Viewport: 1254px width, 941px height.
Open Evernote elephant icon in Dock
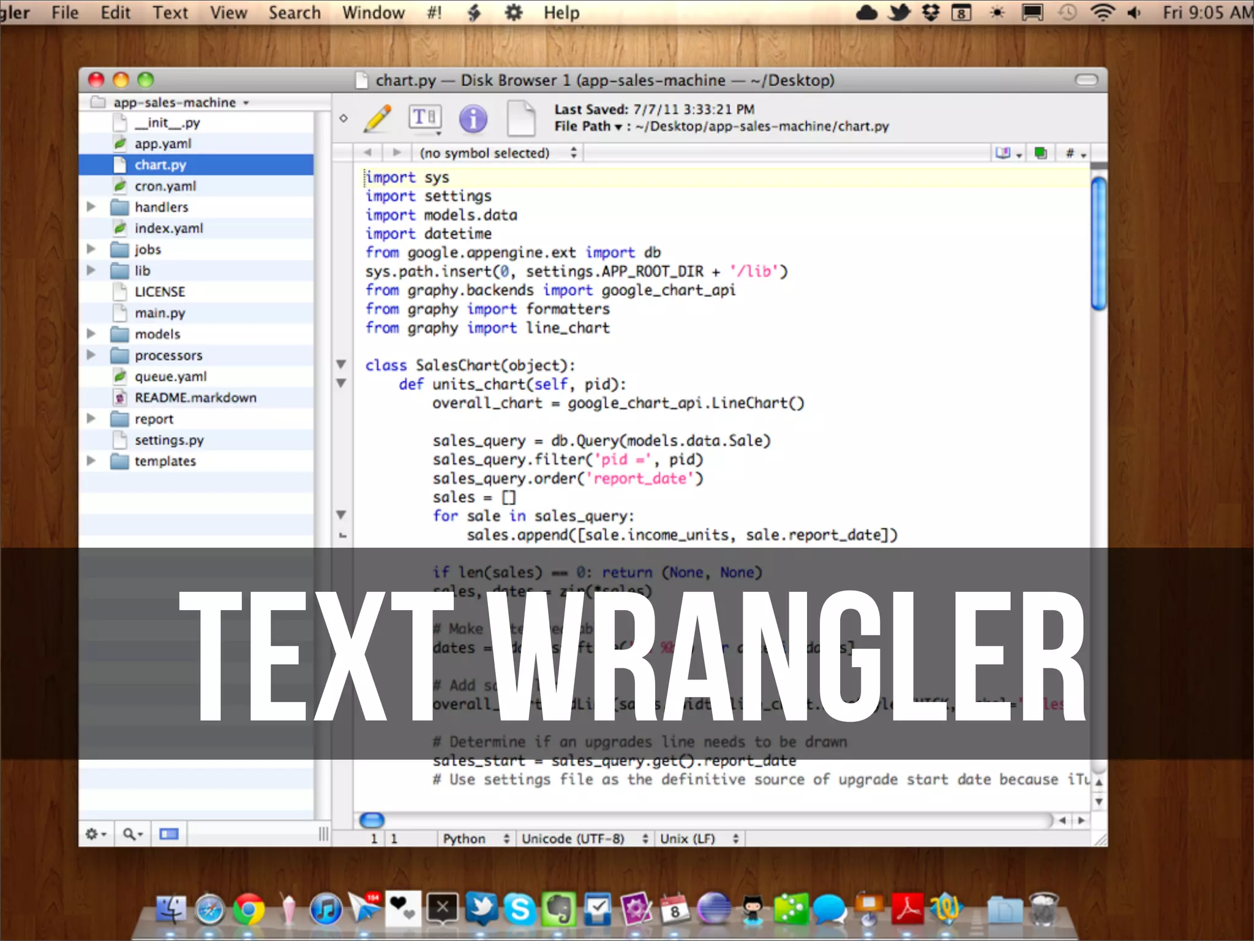pyautogui.click(x=558, y=909)
